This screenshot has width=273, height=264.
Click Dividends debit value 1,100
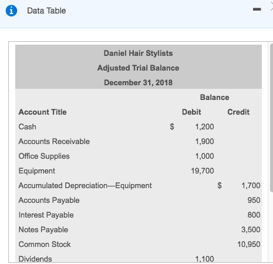204,259
